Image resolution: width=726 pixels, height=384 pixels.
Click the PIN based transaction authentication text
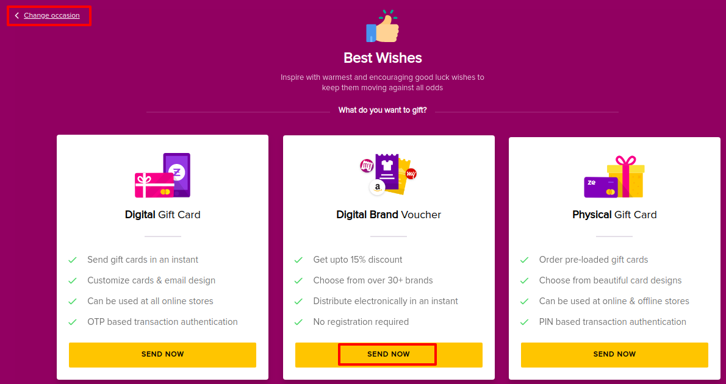coord(613,322)
